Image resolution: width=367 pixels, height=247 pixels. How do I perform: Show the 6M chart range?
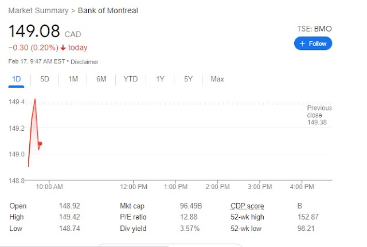point(101,79)
